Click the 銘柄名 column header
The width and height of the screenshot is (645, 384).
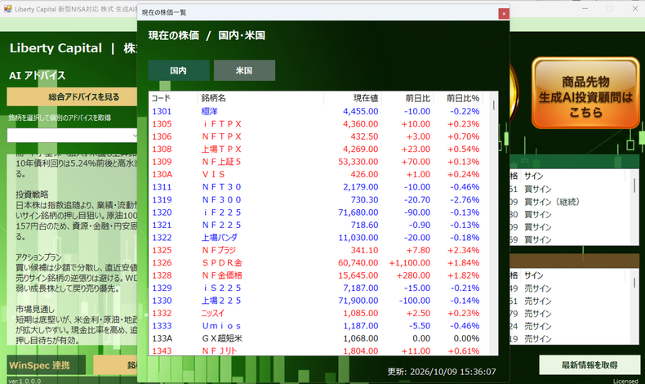click(260, 98)
